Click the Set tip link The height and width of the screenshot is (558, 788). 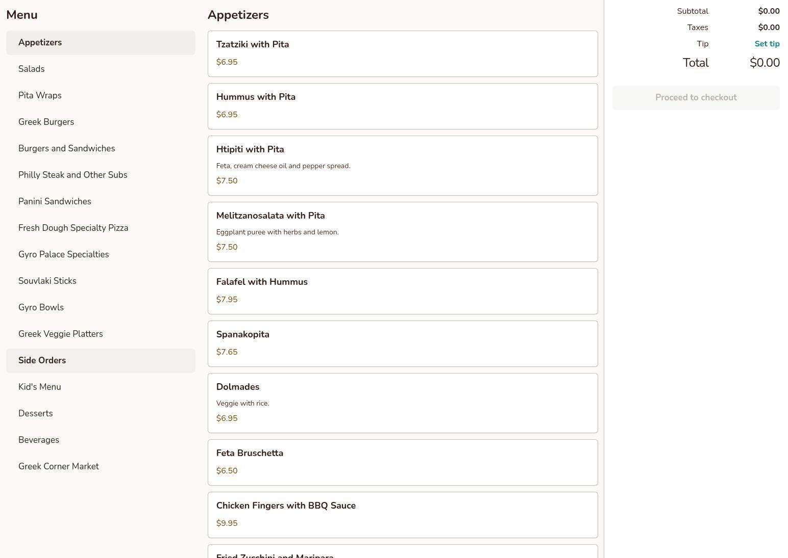pos(767,44)
